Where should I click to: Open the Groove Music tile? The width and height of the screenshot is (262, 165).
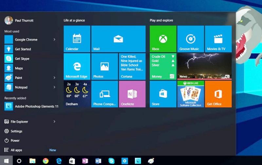tap(191, 39)
